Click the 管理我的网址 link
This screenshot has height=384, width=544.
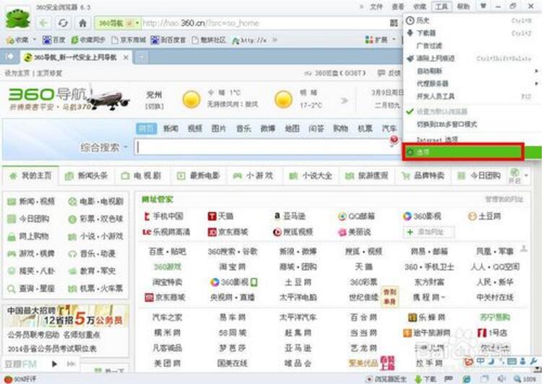click(504, 199)
